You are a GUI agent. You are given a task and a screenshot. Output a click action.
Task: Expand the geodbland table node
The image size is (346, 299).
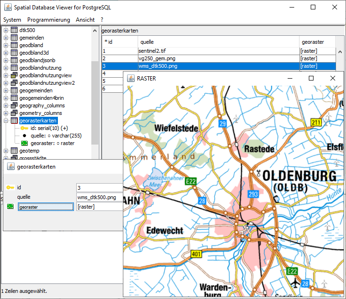coord(6,45)
